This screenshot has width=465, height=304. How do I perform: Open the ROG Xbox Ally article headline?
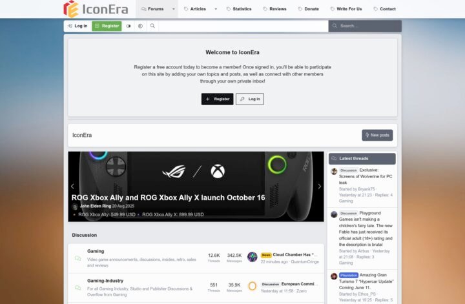click(x=168, y=198)
